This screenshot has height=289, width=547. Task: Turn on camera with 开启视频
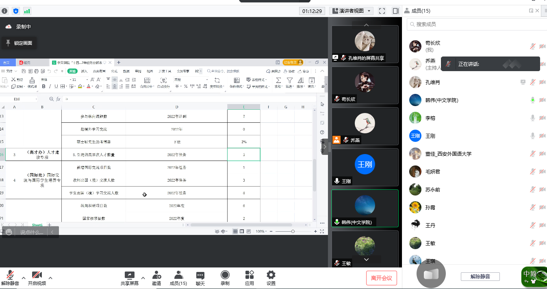pyautogui.click(x=37, y=275)
